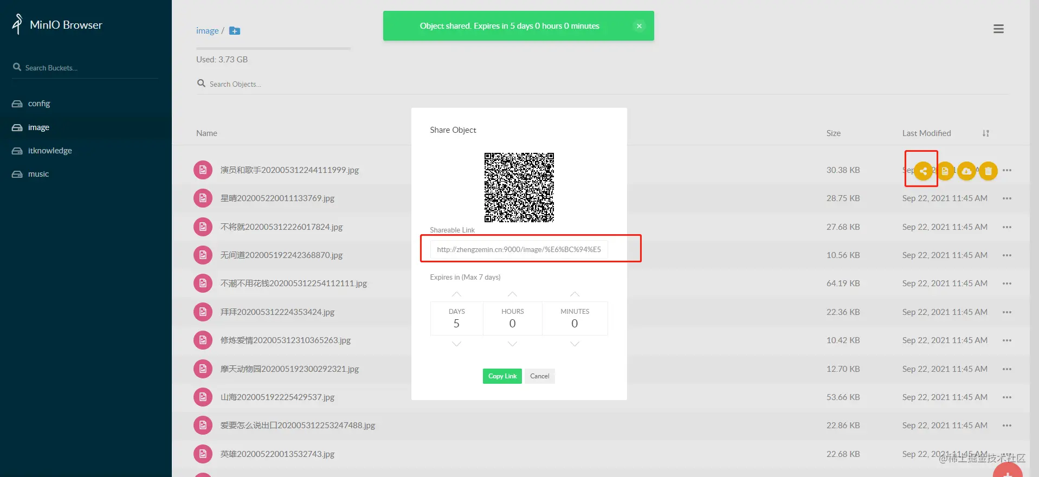Select file icon for 不将就202005312226017824.jpg

[203, 227]
